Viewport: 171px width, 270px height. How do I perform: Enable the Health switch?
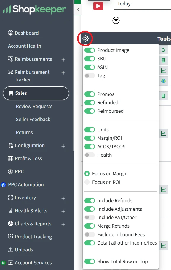pyautogui.click(x=90, y=155)
